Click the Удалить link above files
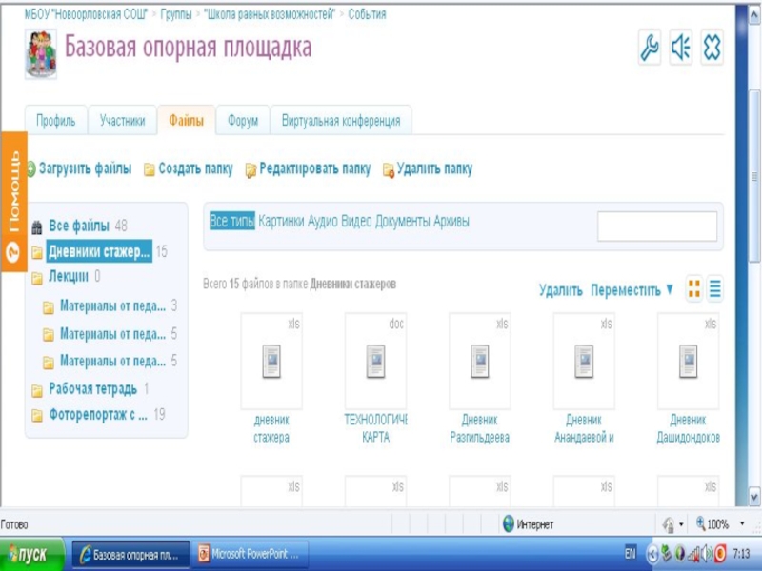 pos(561,290)
